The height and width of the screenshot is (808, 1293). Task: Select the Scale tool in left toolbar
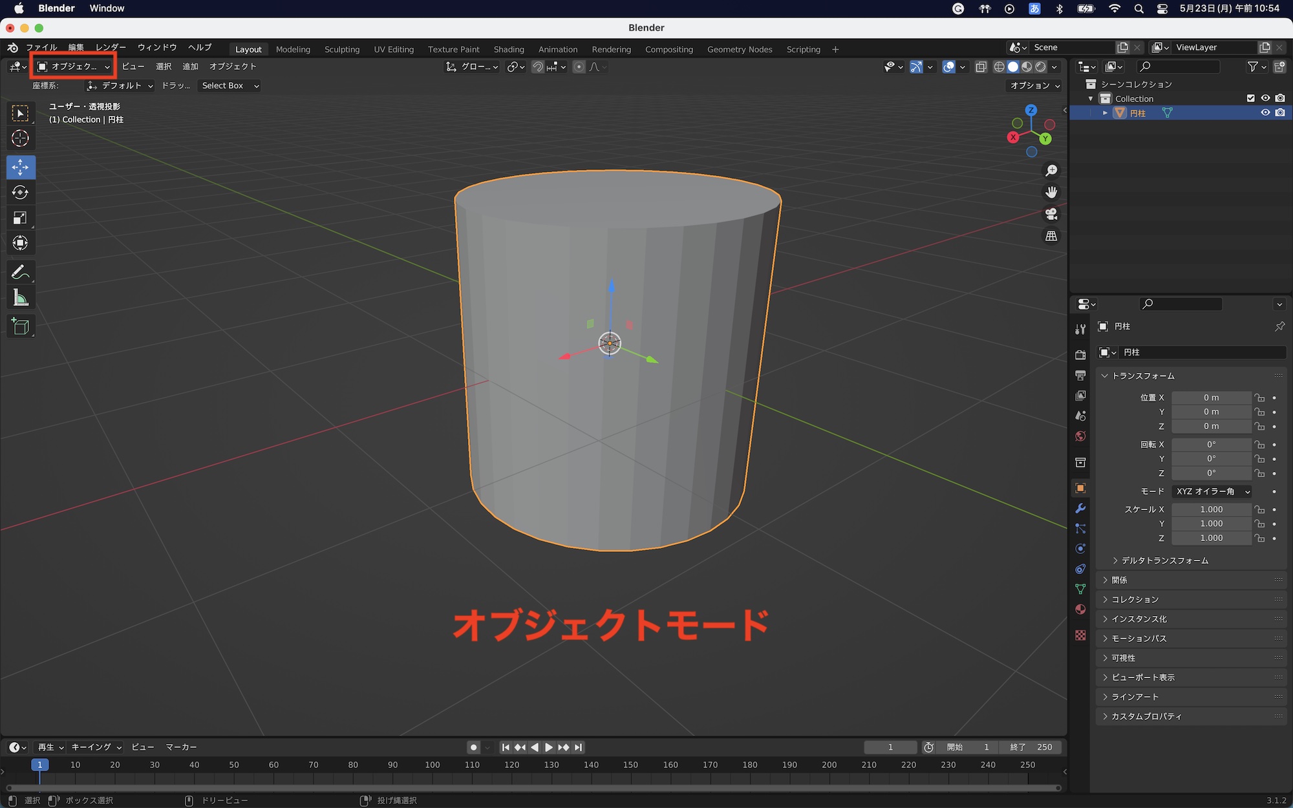coord(20,218)
